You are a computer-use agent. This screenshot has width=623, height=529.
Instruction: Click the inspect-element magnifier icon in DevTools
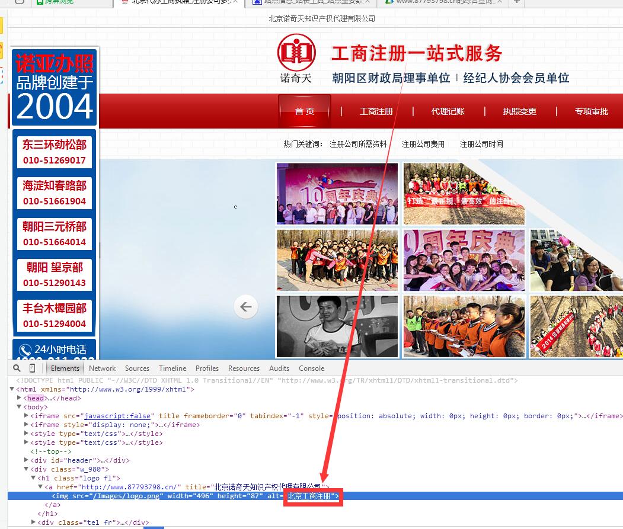click(x=17, y=368)
